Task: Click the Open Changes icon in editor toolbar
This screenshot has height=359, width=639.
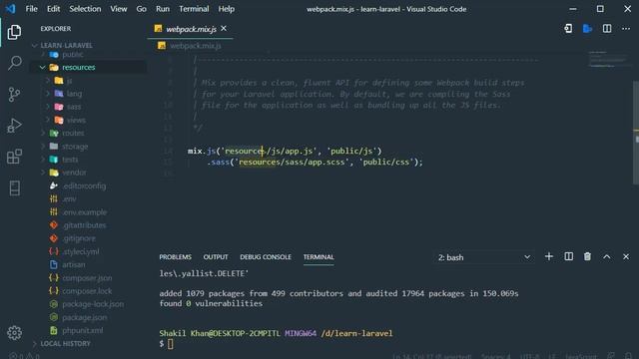Action: click(x=568, y=29)
